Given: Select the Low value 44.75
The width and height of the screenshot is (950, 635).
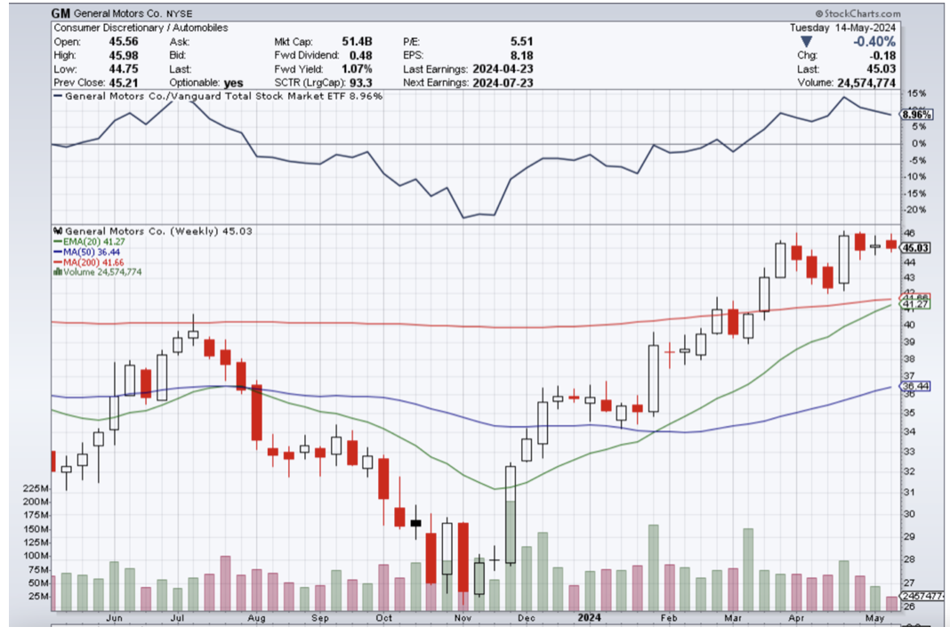Looking at the screenshot, I should click(124, 69).
